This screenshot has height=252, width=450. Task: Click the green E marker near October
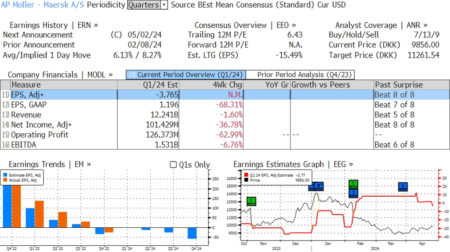pyautogui.click(x=251, y=201)
